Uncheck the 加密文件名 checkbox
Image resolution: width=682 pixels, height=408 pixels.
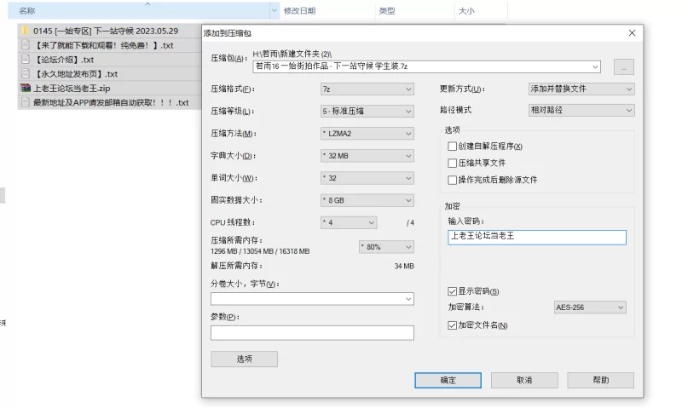coord(453,325)
